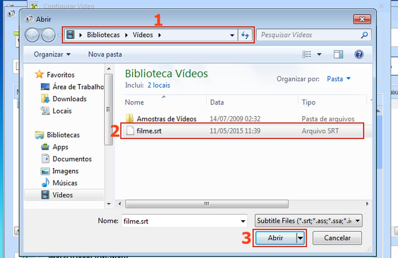Click the Downloads folder icon
The width and height of the screenshot is (398, 258).
tap(45, 99)
